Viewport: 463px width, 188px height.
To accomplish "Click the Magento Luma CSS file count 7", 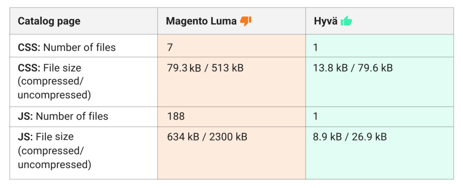I will 170,47.
